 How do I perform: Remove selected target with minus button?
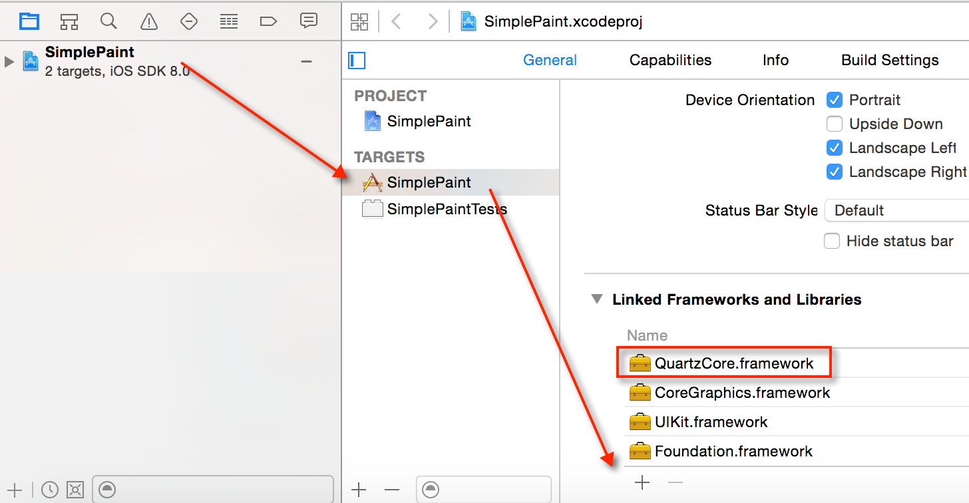pos(392,490)
